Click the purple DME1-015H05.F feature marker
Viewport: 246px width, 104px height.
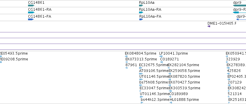209,26
